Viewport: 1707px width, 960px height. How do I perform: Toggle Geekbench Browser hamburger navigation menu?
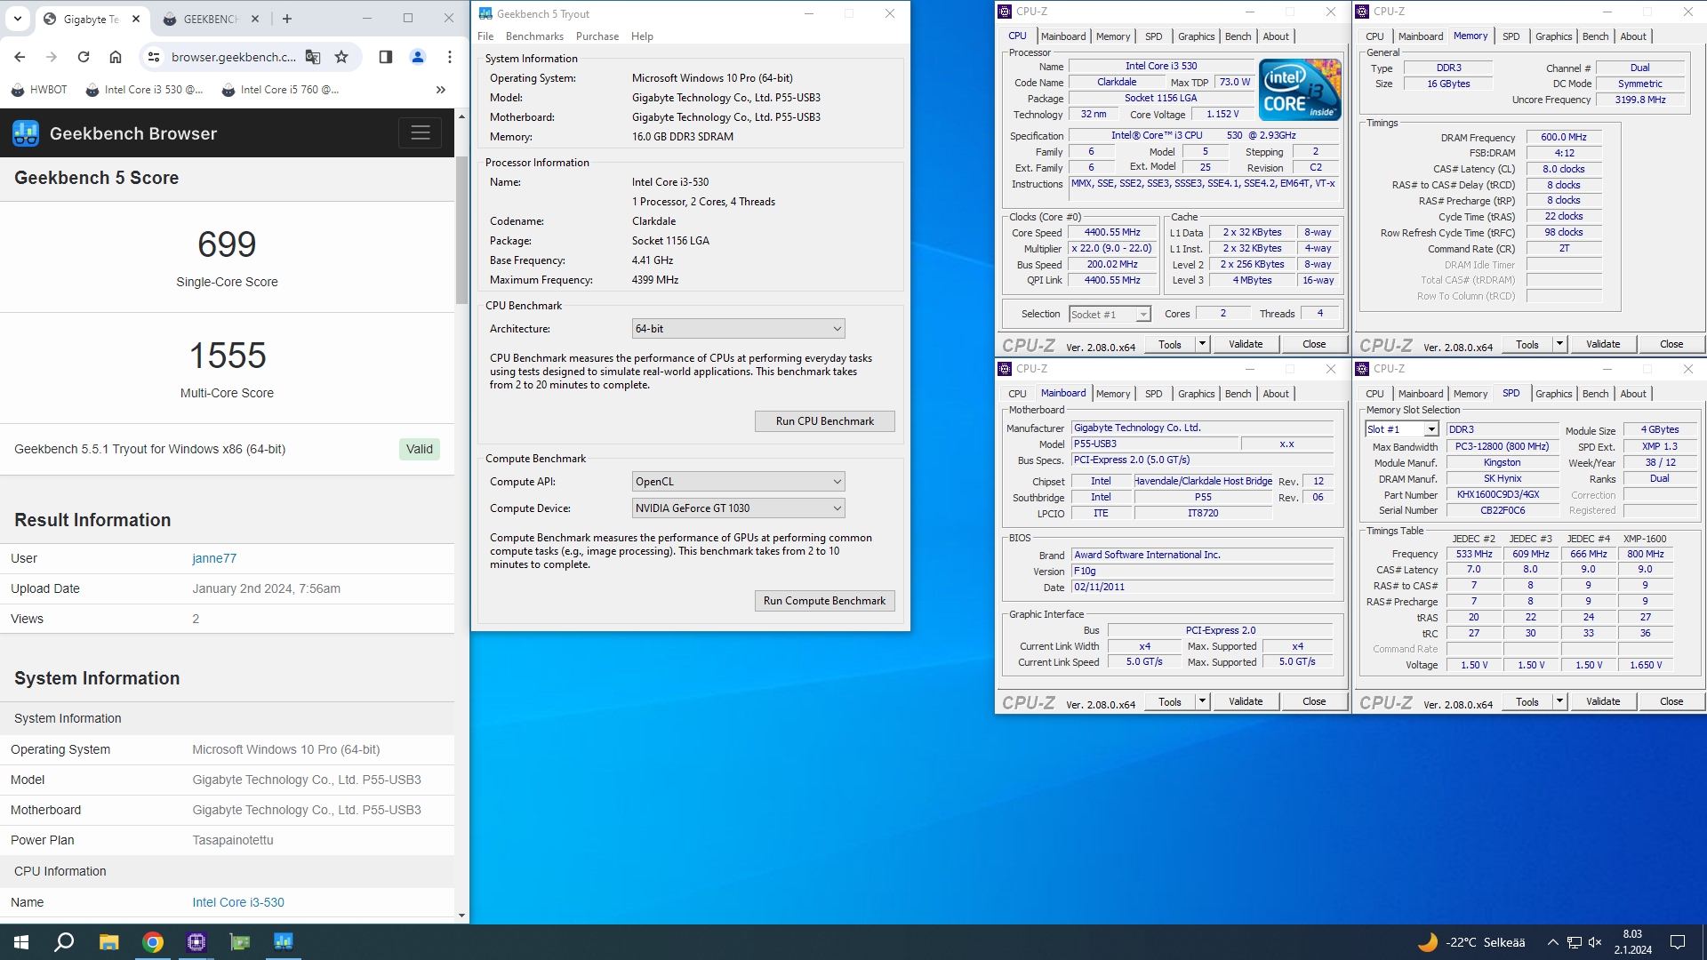click(421, 133)
